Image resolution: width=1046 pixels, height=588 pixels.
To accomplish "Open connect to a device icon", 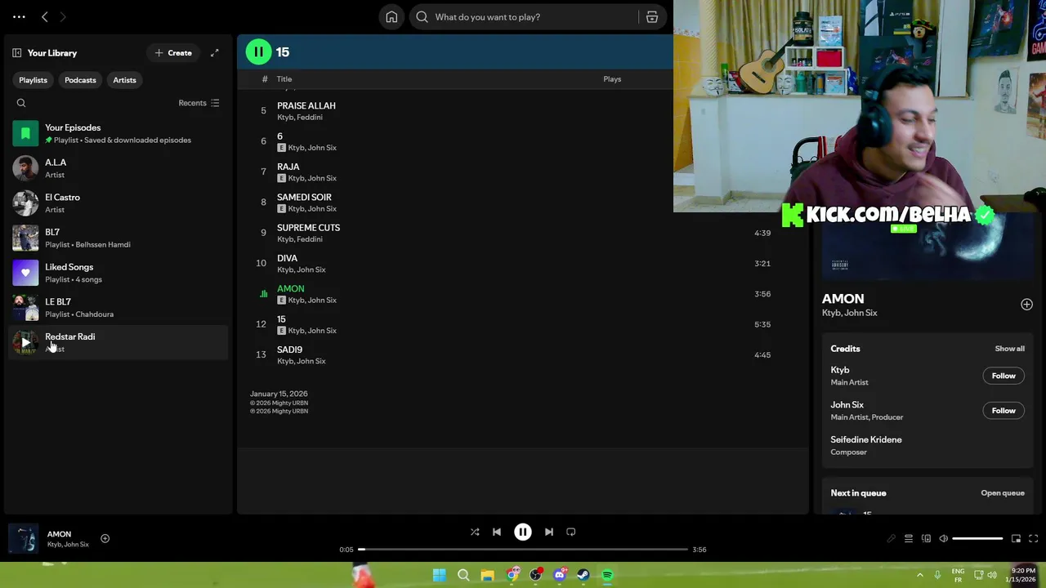I will (x=926, y=539).
